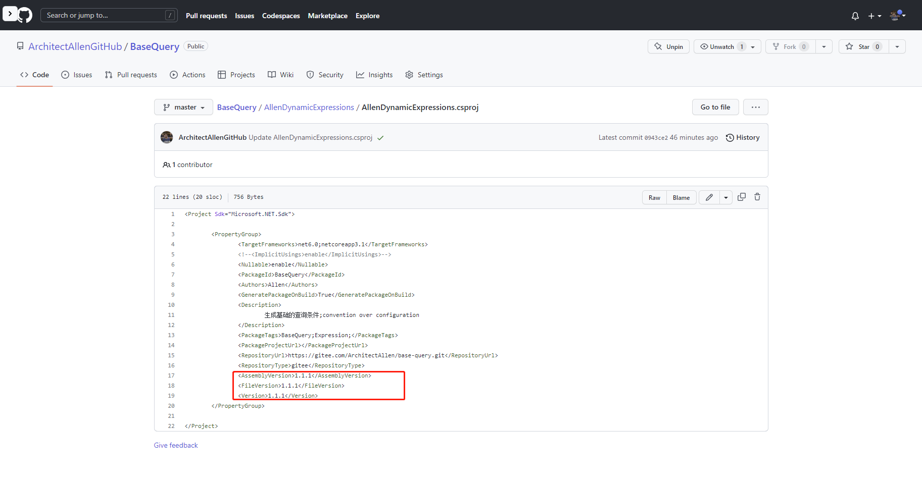View the Raw file
The height and width of the screenshot is (485, 922).
click(x=654, y=197)
